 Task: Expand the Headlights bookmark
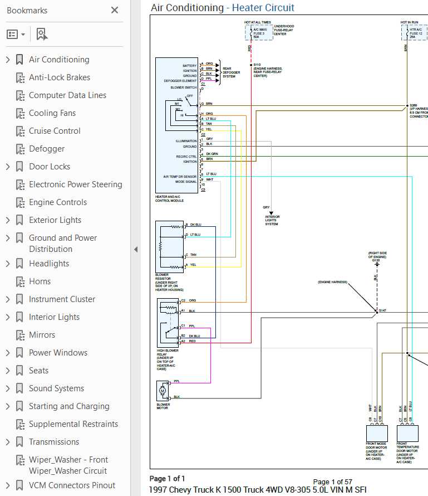coord(8,264)
